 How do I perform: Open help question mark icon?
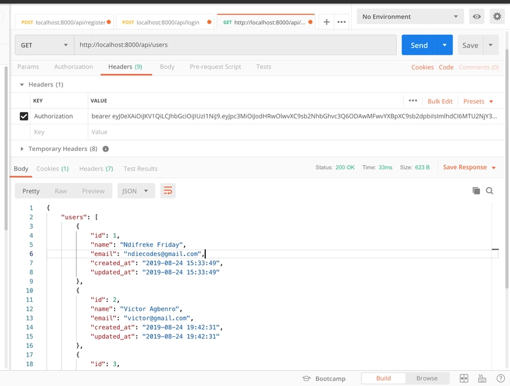click(x=500, y=378)
